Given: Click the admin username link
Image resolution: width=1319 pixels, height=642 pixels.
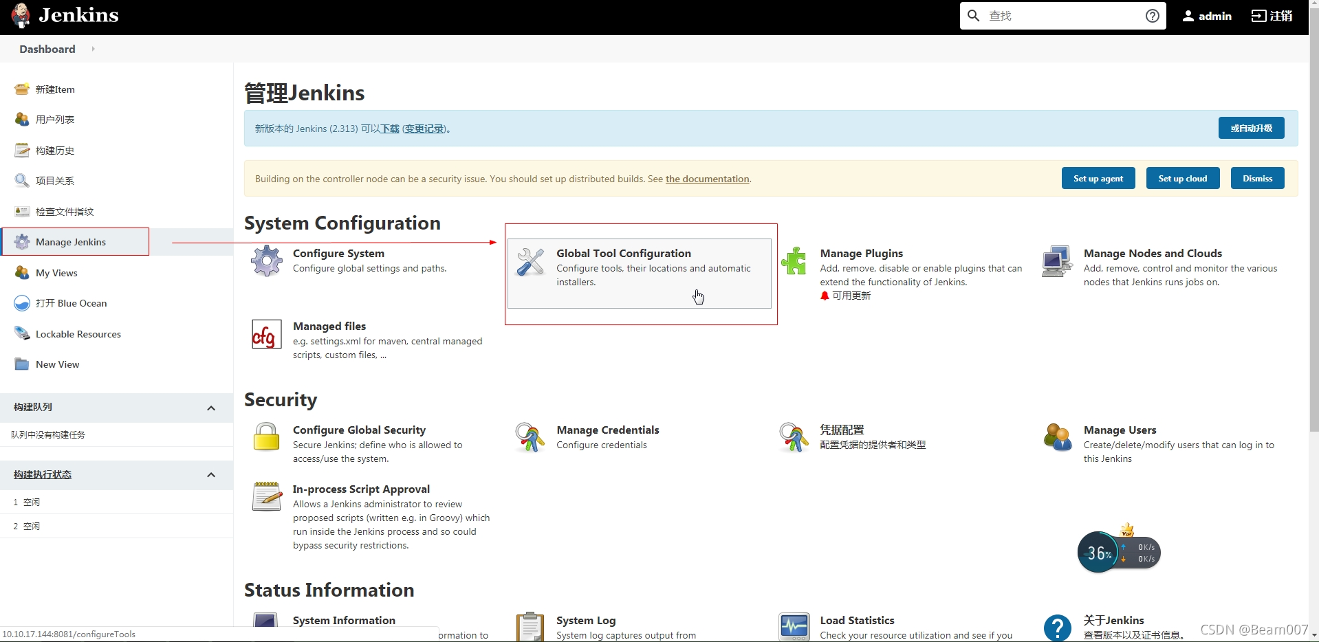Looking at the screenshot, I should (x=1214, y=16).
